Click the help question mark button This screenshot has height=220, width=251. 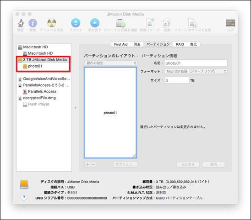[24, 198]
